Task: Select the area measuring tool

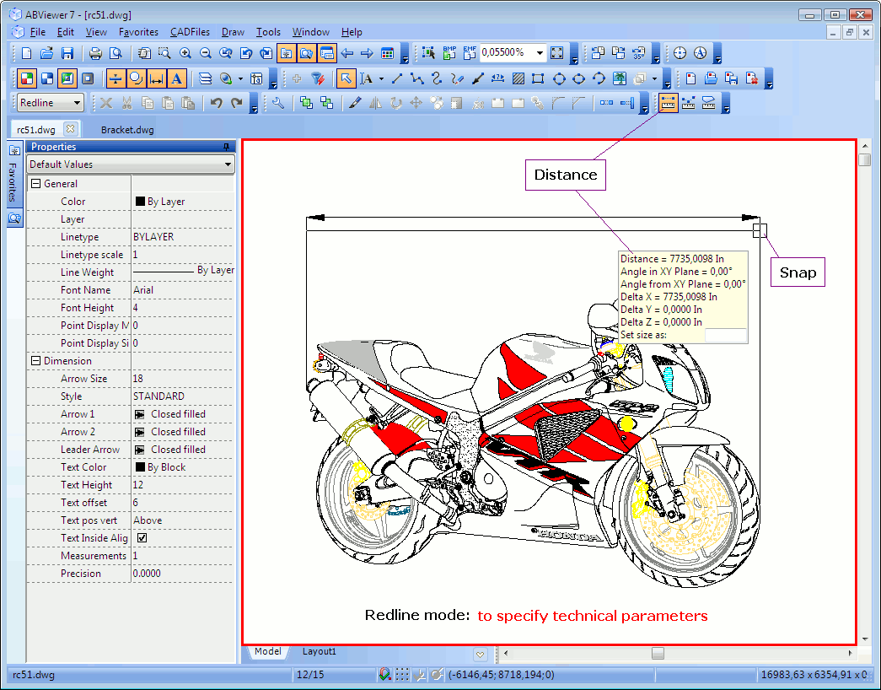Action: 708,103
